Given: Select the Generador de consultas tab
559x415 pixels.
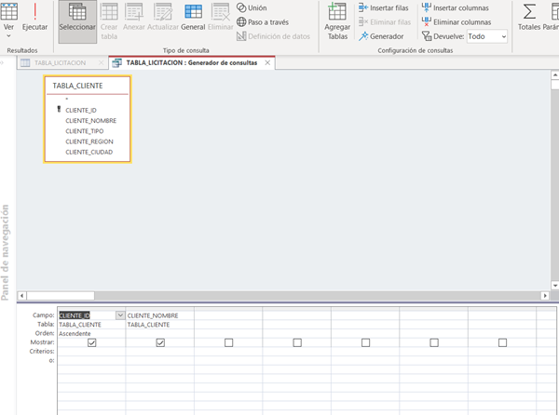Looking at the screenshot, I should 192,62.
